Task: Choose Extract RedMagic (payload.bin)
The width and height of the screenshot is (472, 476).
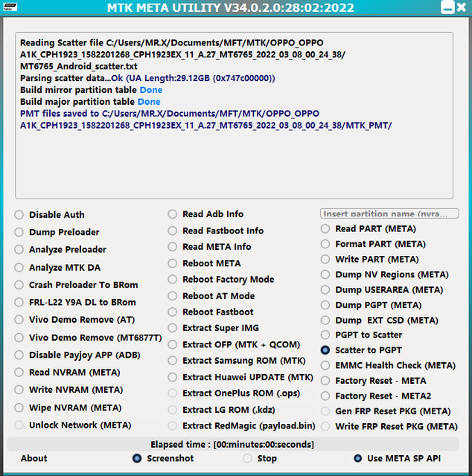Action: point(172,426)
